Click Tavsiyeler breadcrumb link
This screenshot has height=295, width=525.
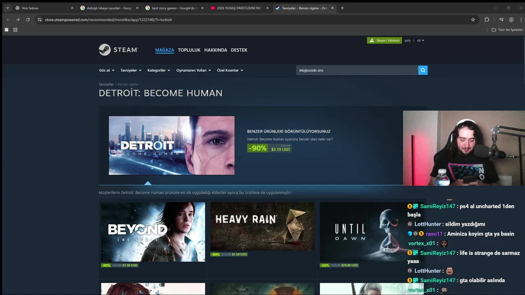[x=106, y=84]
